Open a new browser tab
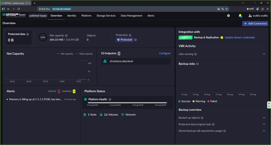 (34, 3)
